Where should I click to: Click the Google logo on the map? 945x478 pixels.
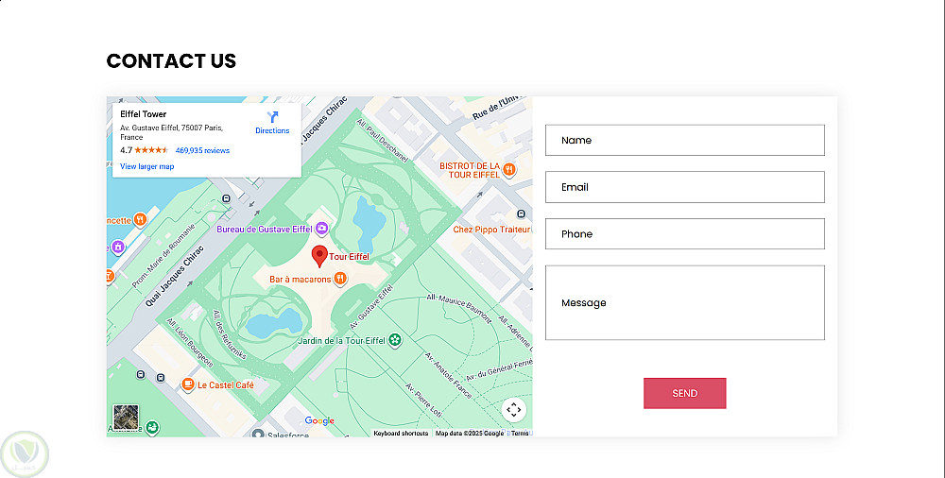[319, 420]
